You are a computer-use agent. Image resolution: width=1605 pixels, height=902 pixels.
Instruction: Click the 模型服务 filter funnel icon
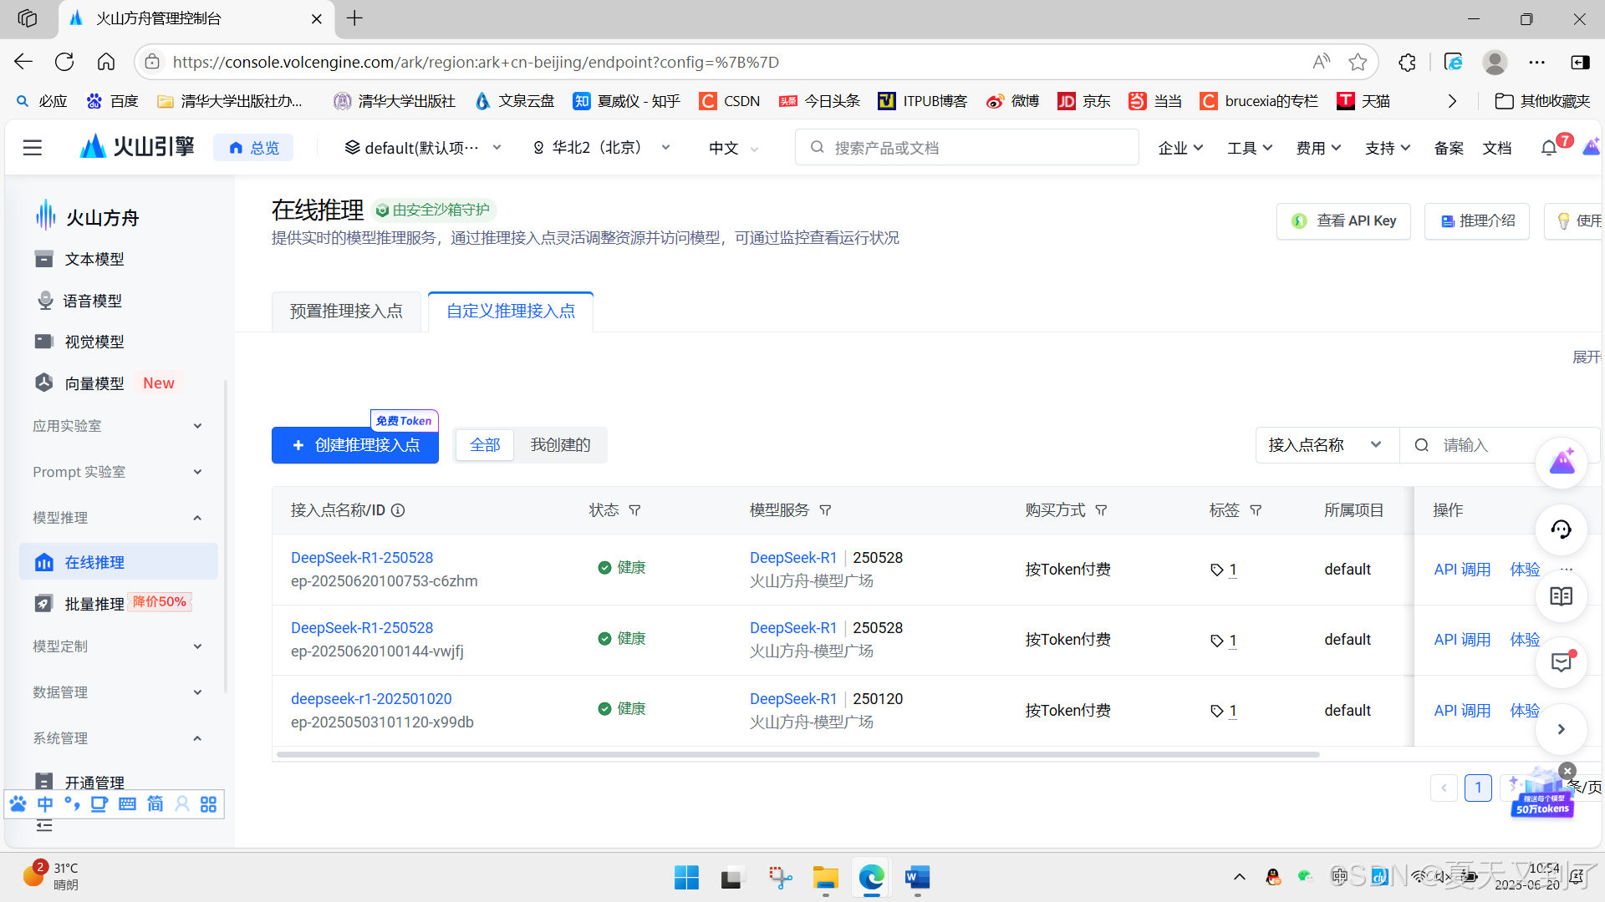[x=825, y=510]
